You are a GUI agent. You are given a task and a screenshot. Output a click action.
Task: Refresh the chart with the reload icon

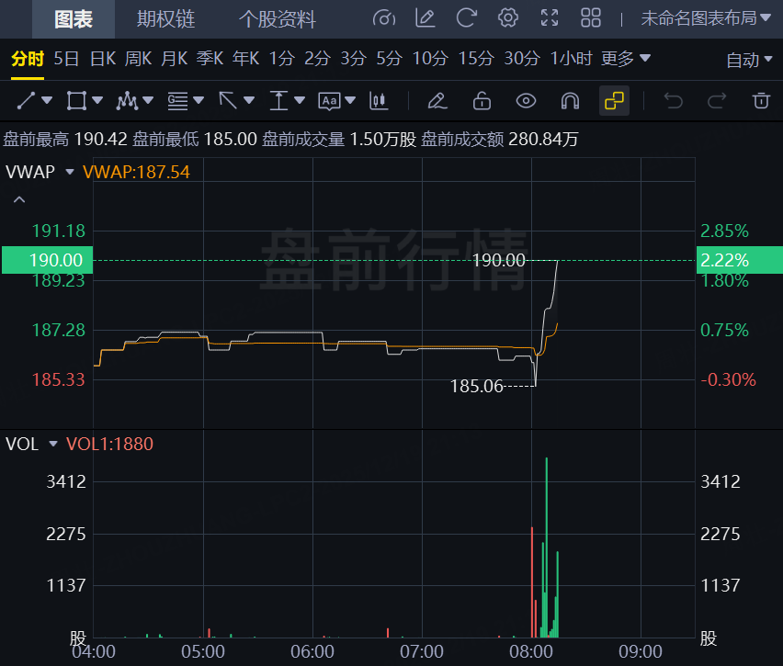point(467,18)
